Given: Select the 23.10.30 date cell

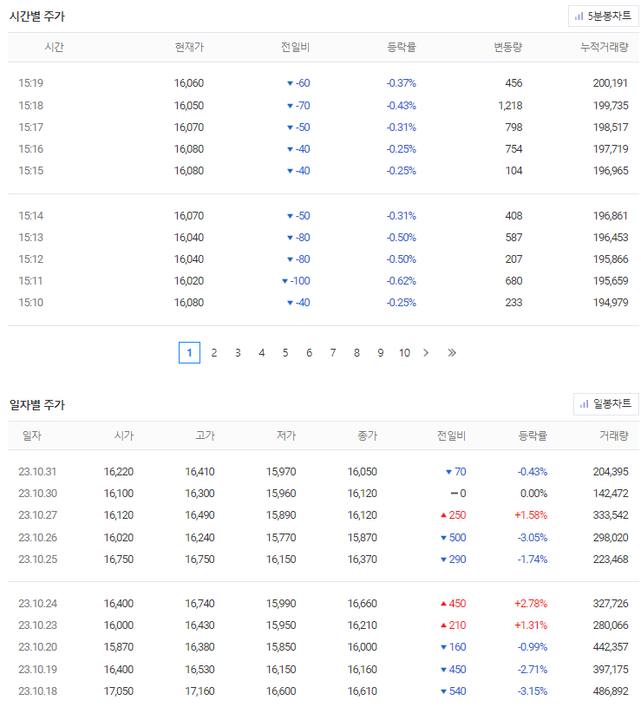Looking at the screenshot, I should 37,494.
